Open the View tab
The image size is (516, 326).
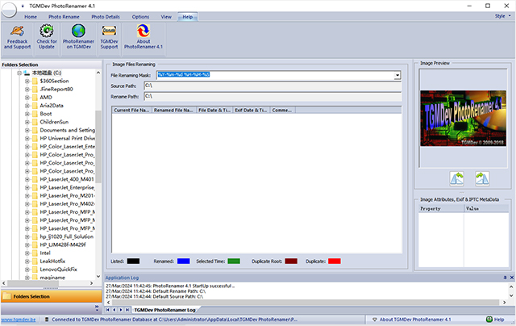pos(166,17)
